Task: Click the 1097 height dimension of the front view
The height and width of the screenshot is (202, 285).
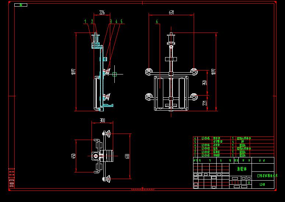Action: 214,72
